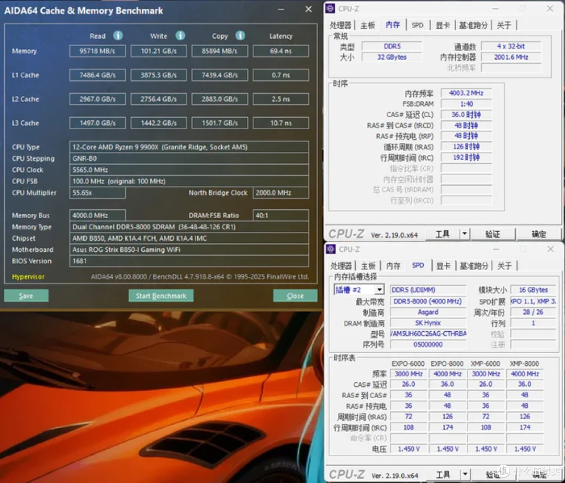This screenshot has width=565, height=483.
Task: Close the AIDA64 benchmark window
Action: 309,9
